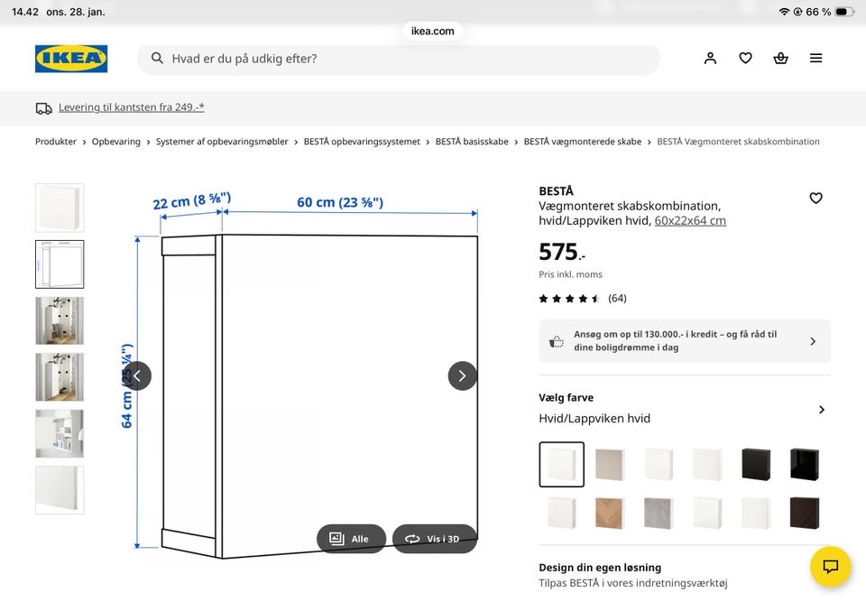Select the black cabinet color swatch
Image resolution: width=866 pixels, height=602 pixels.
point(756,464)
